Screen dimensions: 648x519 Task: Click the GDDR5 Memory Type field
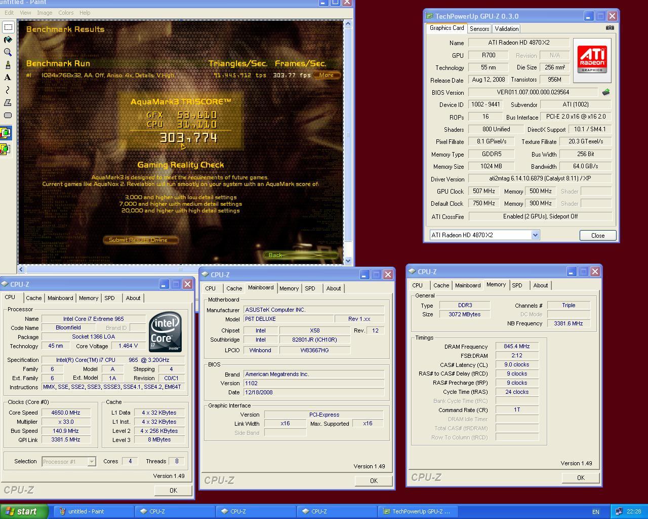point(491,154)
